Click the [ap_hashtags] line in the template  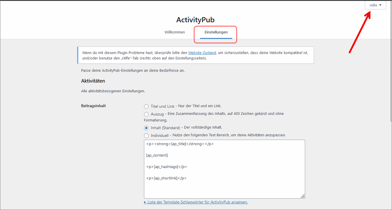tap(167, 167)
